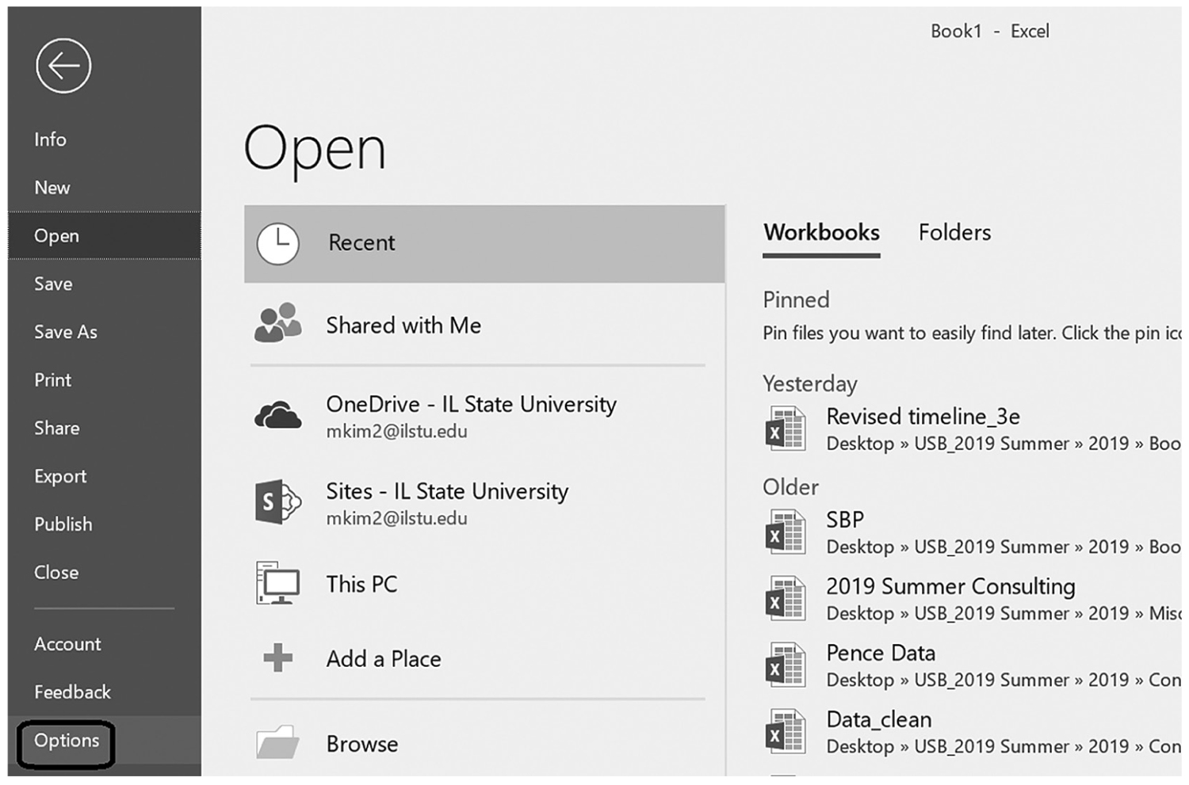The width and height of the screenshot is (1189, 785).
Task: Select Close in the sidebar menu
Action: (x=104, y=573)
